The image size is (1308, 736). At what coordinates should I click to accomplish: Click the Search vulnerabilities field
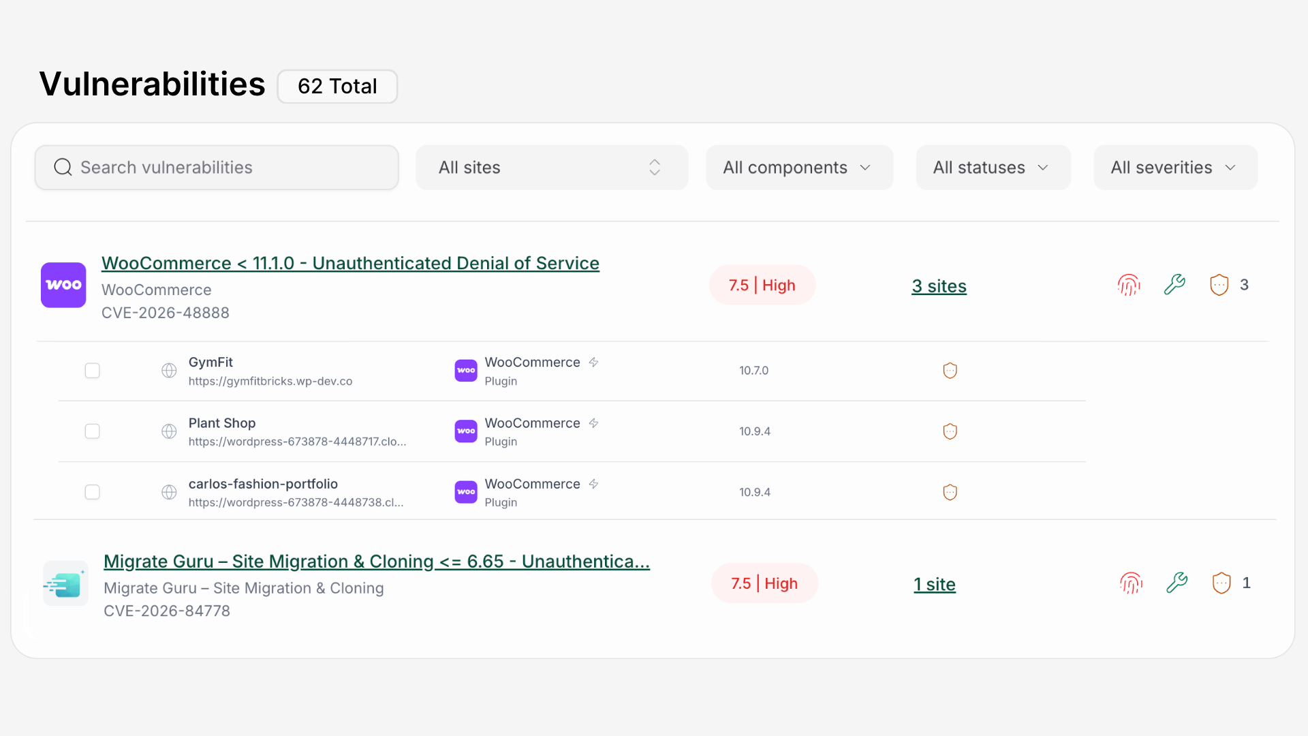[x=217, y=168]
